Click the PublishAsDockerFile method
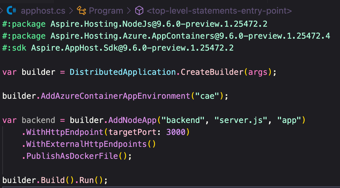The height and width of the screenshot is (188, 340). pos(72,156)
